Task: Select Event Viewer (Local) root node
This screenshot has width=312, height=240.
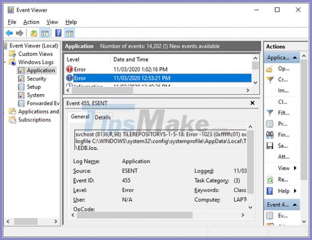Action: click(x=34, y=46)
